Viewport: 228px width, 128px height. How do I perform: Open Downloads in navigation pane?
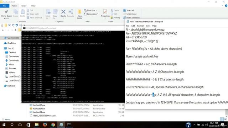pyautogui.click(x=12, y=60)
